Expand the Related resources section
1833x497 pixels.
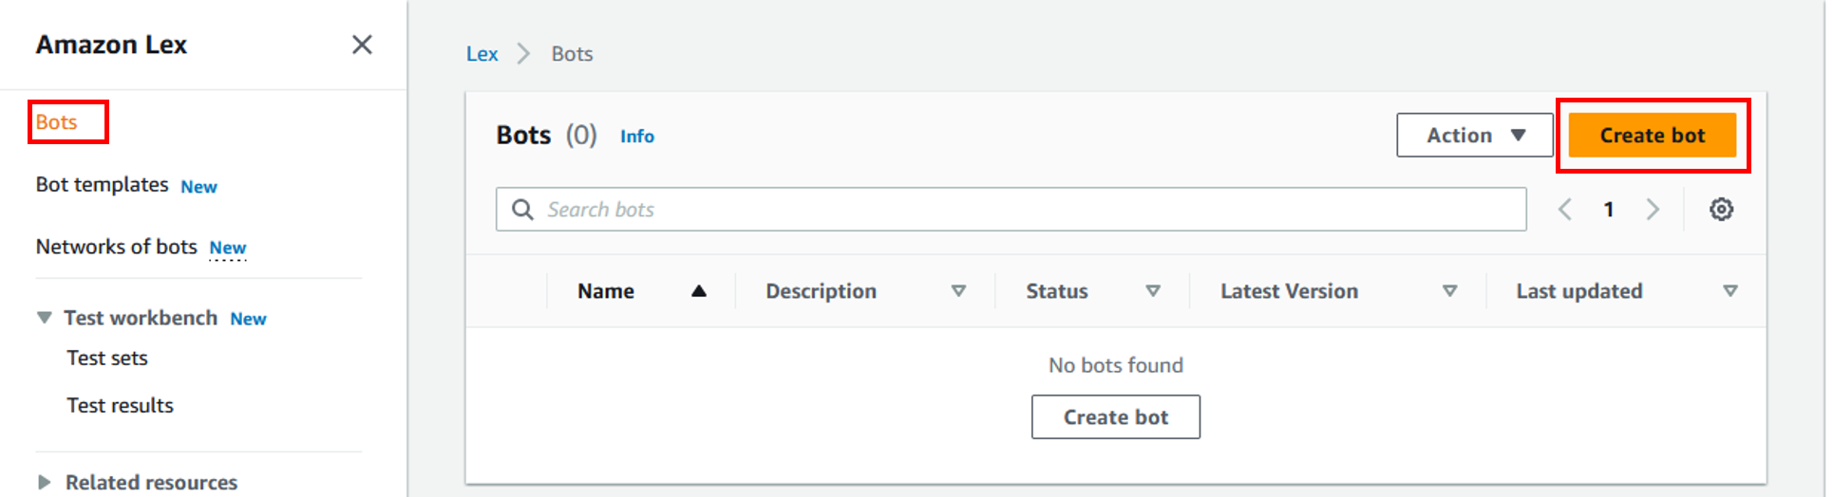coord(45,482)
